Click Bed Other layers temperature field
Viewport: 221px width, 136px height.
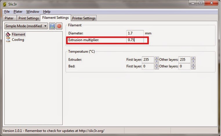coord(184,66)
